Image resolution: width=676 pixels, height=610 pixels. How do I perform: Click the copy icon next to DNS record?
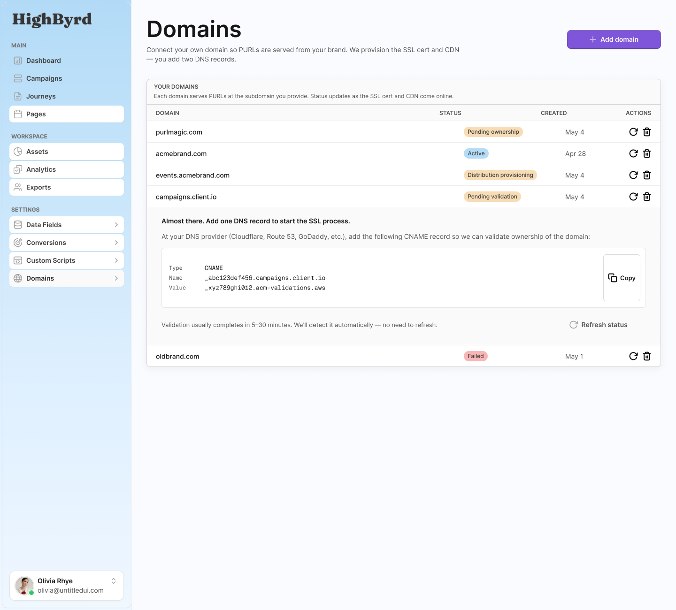point(613,278)
